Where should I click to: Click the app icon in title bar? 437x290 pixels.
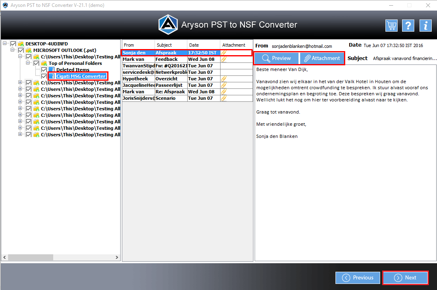(x=5, y=5)
